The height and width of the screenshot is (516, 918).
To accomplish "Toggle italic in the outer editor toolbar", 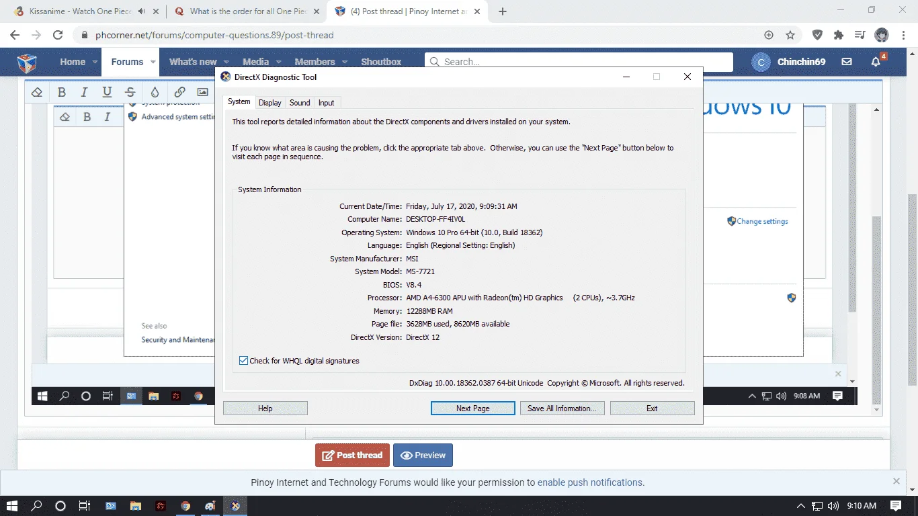I will 84,92.
